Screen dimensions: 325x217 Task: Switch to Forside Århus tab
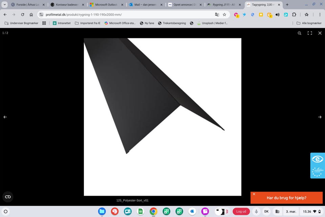pos(28,4)
